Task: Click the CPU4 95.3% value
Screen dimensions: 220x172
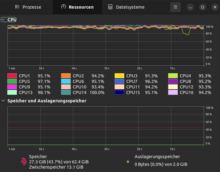Action: (x=205, y=76)
